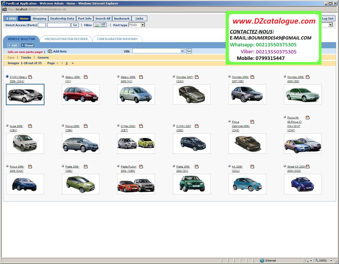Select the S-MAX/Galaxy 2006- radio button
This screenshot has height=264, width=339.
tap(7, 76)
